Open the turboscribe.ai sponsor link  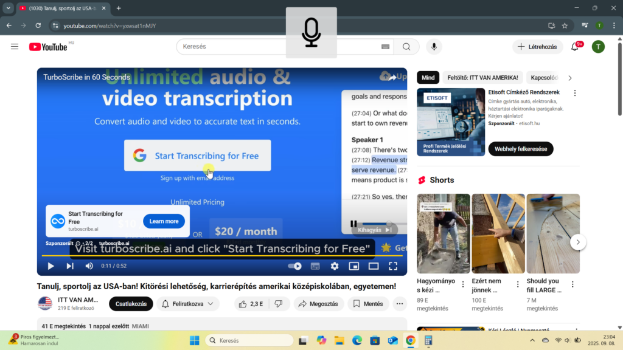click(x=114, y=243)
